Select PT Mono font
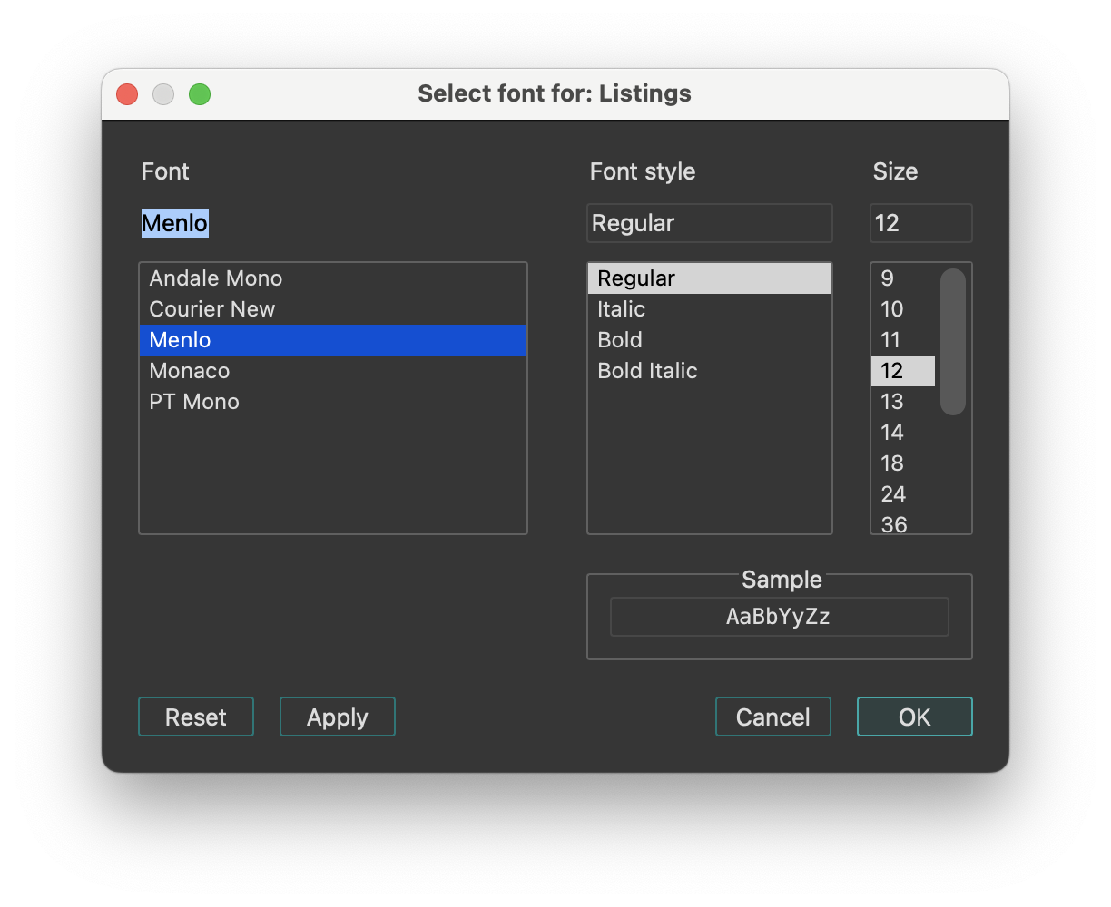The height and width of the screenshot is (907, 1111). [193, 401]
